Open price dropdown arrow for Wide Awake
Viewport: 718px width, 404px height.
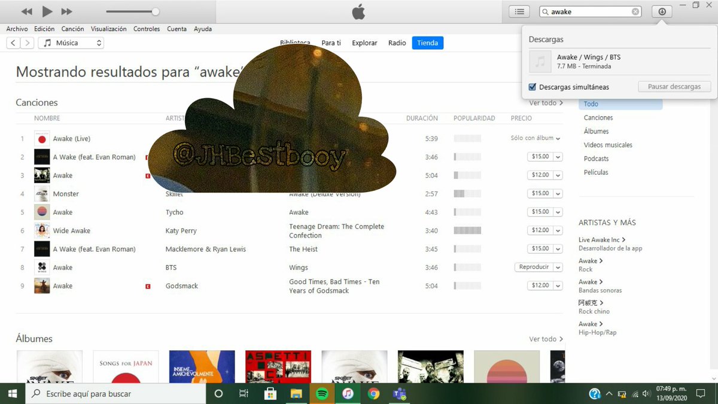(x=558, y=230)
